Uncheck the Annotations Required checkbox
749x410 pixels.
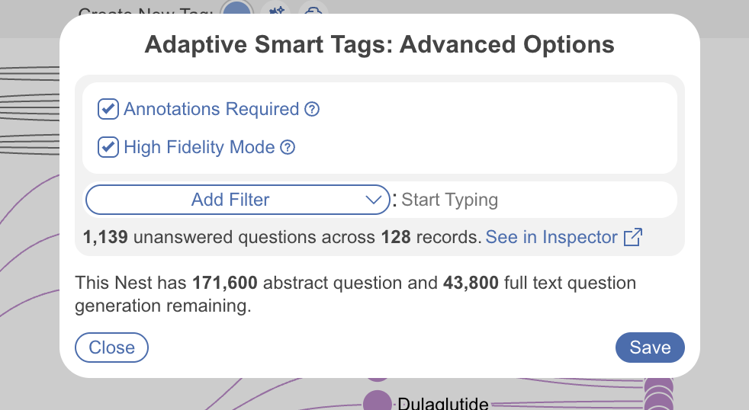tap(108, 109)
